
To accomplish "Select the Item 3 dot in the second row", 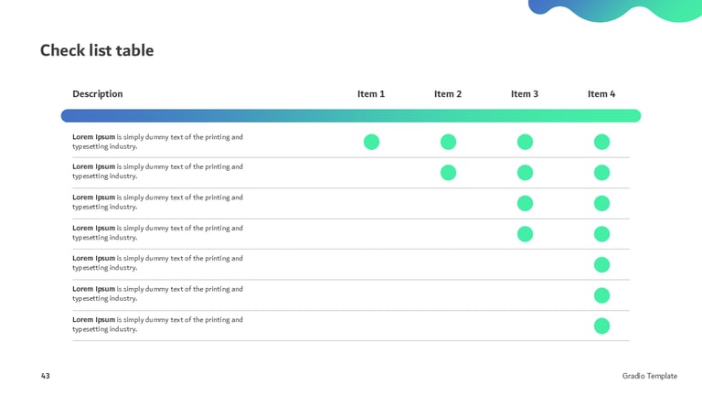I will (x=525, y=173).
